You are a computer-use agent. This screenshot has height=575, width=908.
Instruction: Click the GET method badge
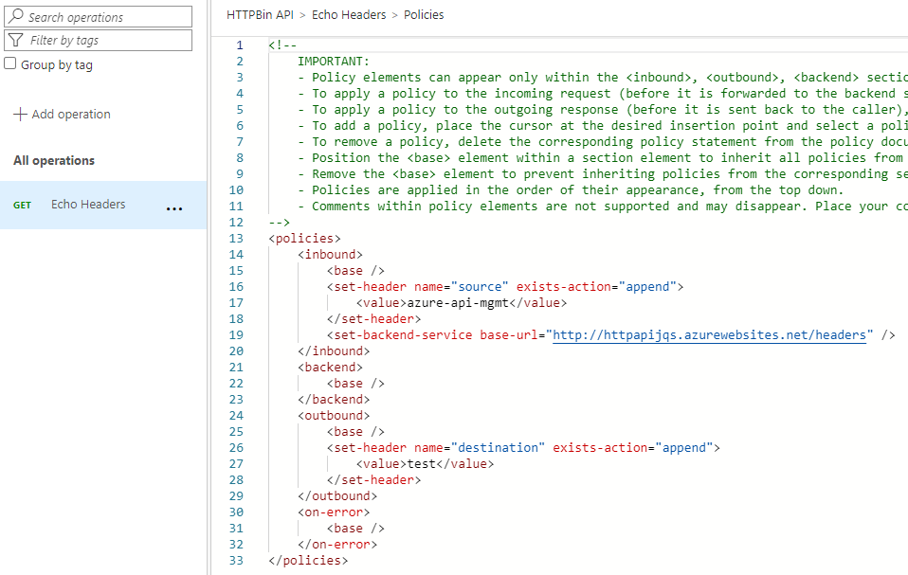pyautogui.click(x=22, y=205)
